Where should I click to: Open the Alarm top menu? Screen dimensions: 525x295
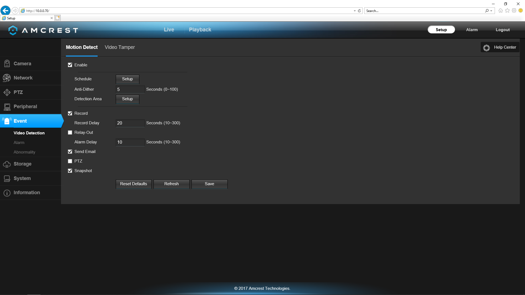click(472, 29)
